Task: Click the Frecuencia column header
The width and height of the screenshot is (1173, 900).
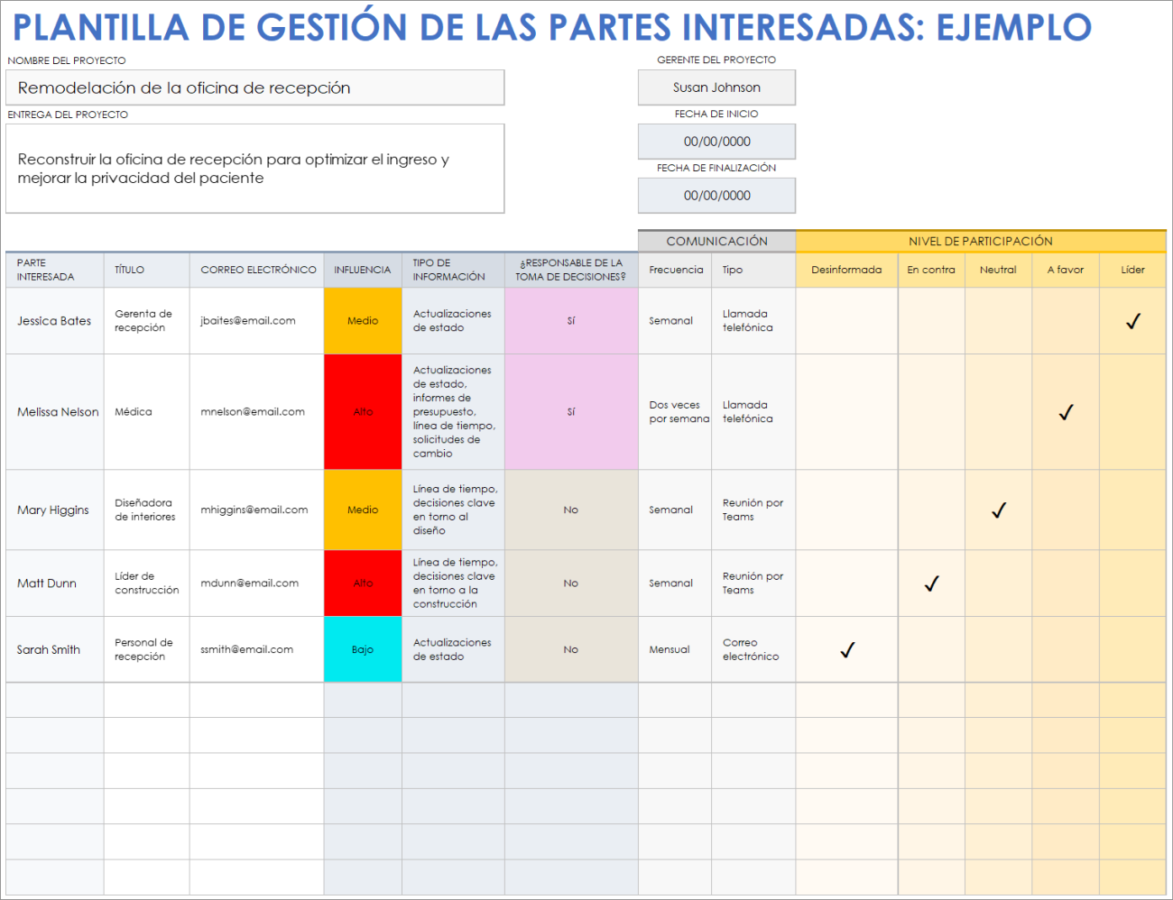Action: tap(674, 270)
